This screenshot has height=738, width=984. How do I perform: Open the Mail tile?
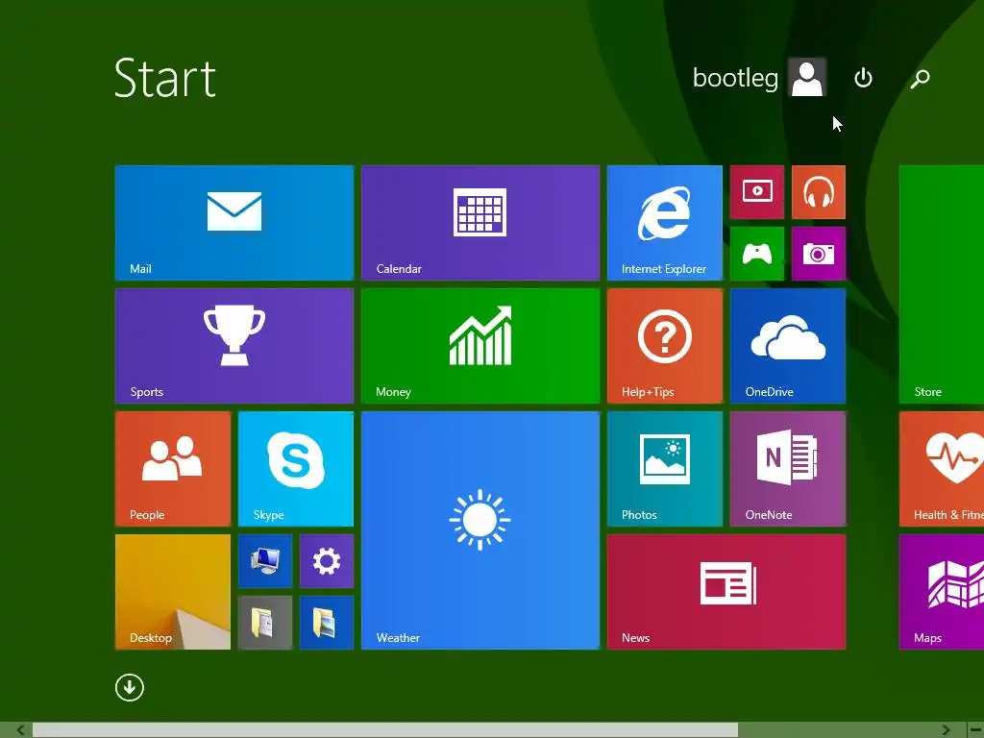pos(234,223)
